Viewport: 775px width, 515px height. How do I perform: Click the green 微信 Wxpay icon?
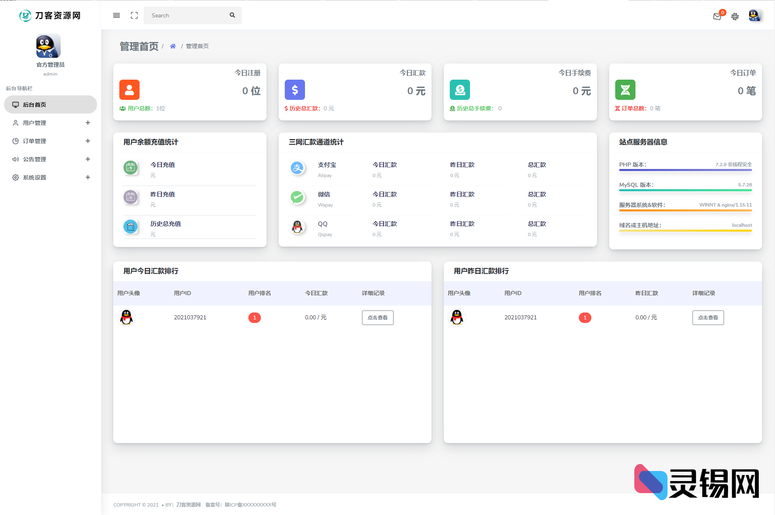297,198
